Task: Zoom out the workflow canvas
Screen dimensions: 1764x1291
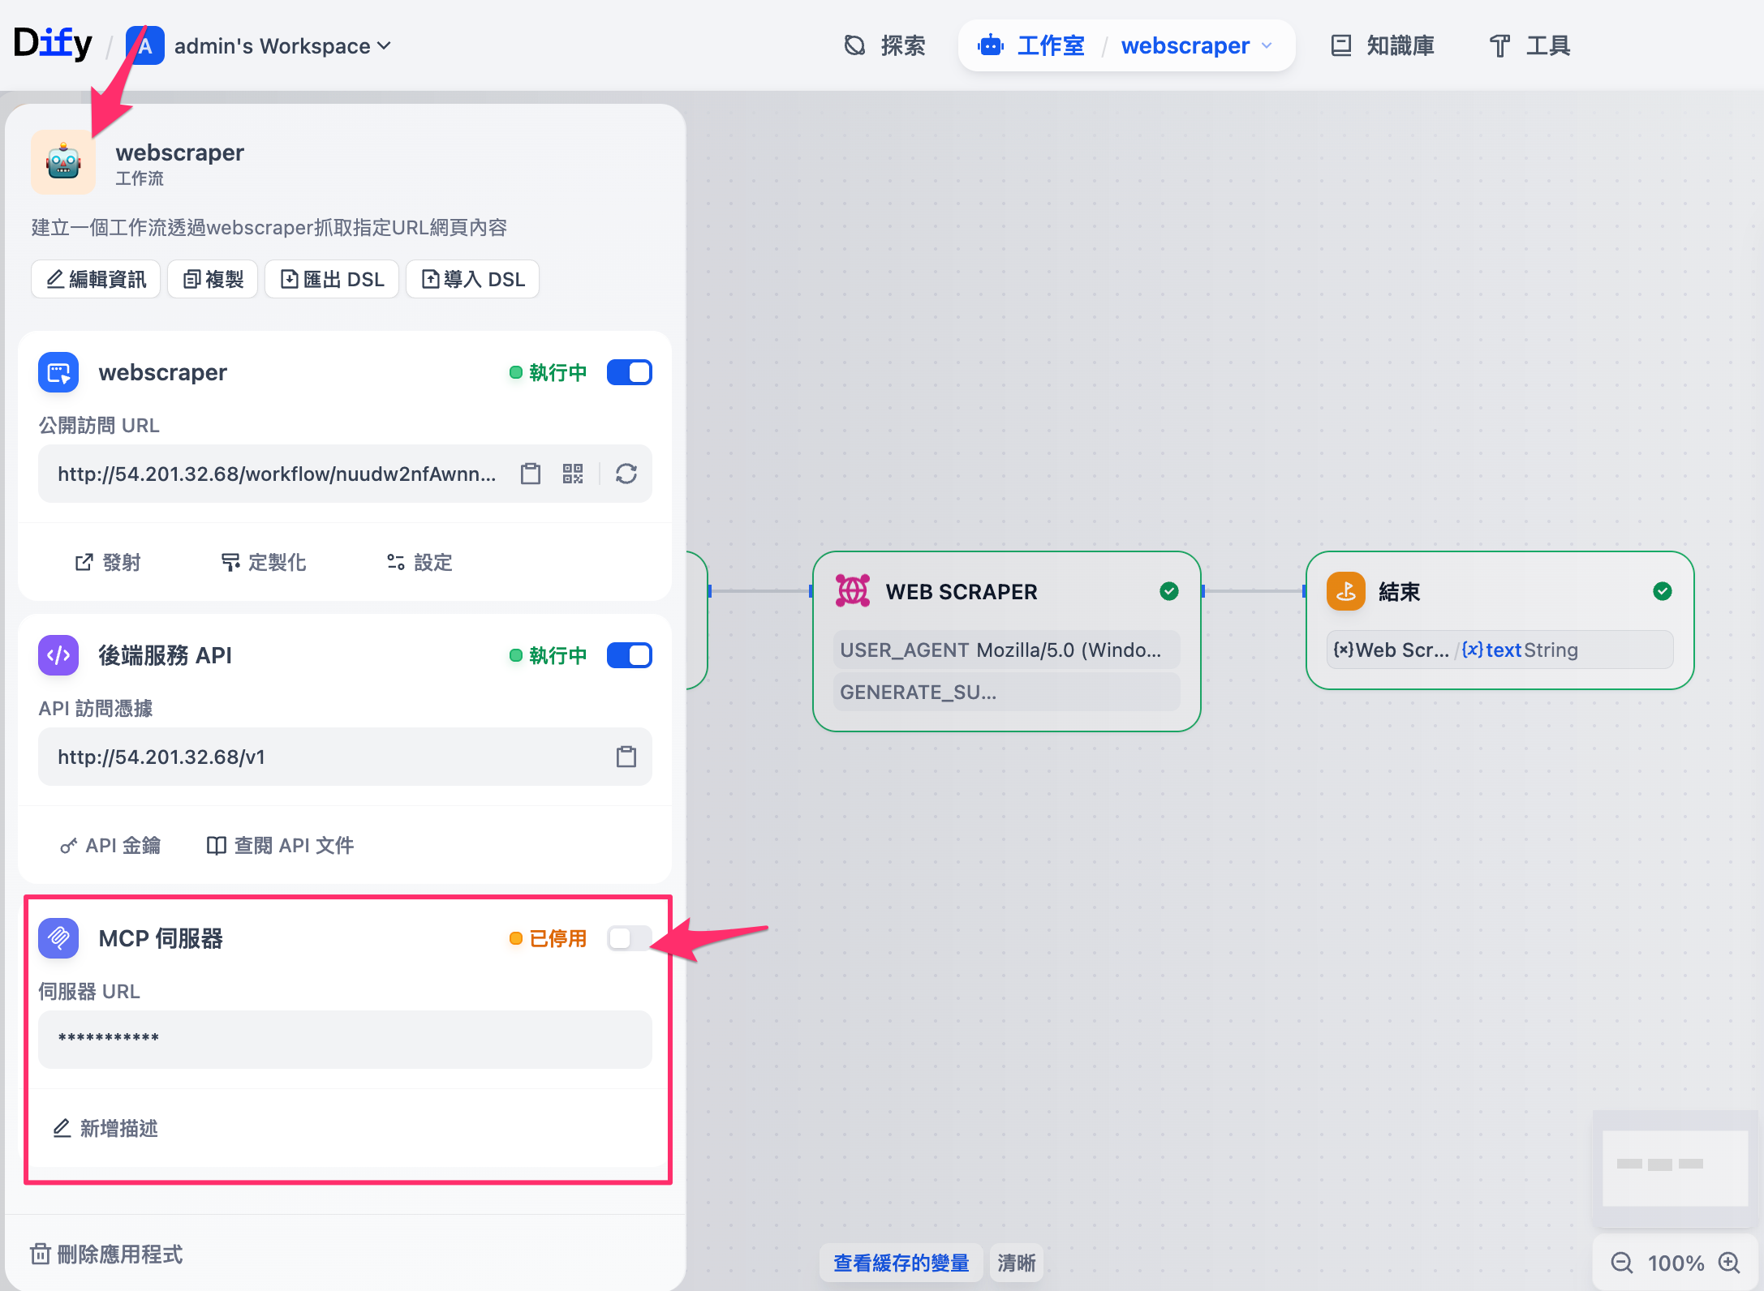Action: pyautogui.click(x=1620, y=1263)
